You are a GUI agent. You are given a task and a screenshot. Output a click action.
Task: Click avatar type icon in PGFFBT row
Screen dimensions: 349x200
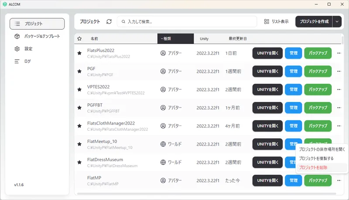point(163,108)
